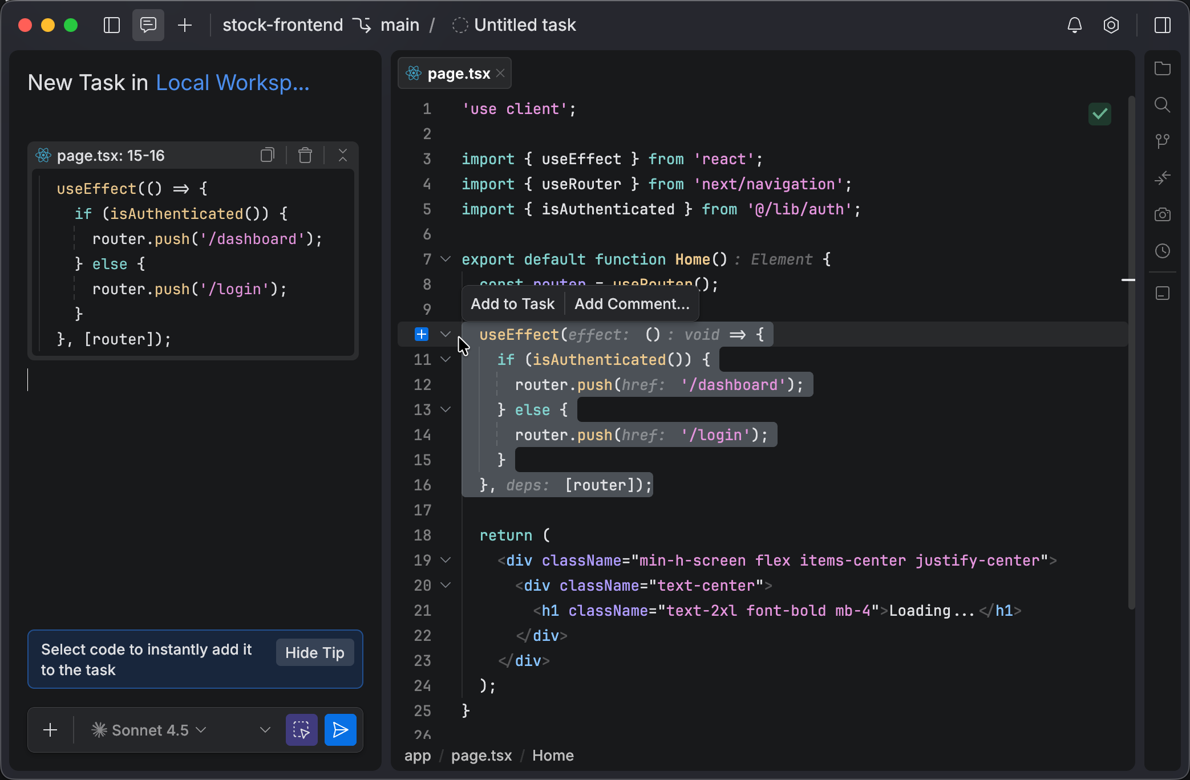
Task: Click the Local Worksp... workspace link
Action: [x=233, y=83]
